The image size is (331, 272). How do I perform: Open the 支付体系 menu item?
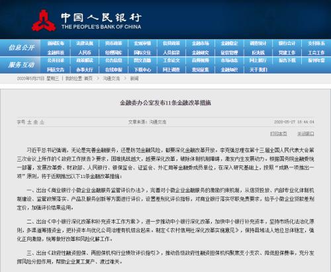coord(316,43)
